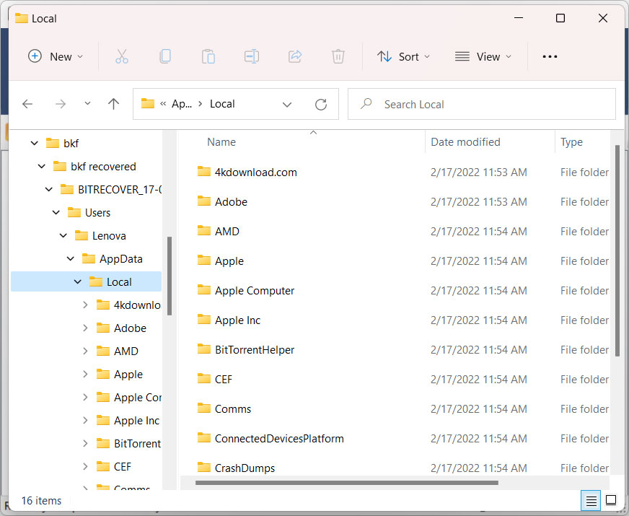Expand the Adobe node in sidebar
Image resolution: width=629 pixels, height=516 pixels.
point(85,328)
